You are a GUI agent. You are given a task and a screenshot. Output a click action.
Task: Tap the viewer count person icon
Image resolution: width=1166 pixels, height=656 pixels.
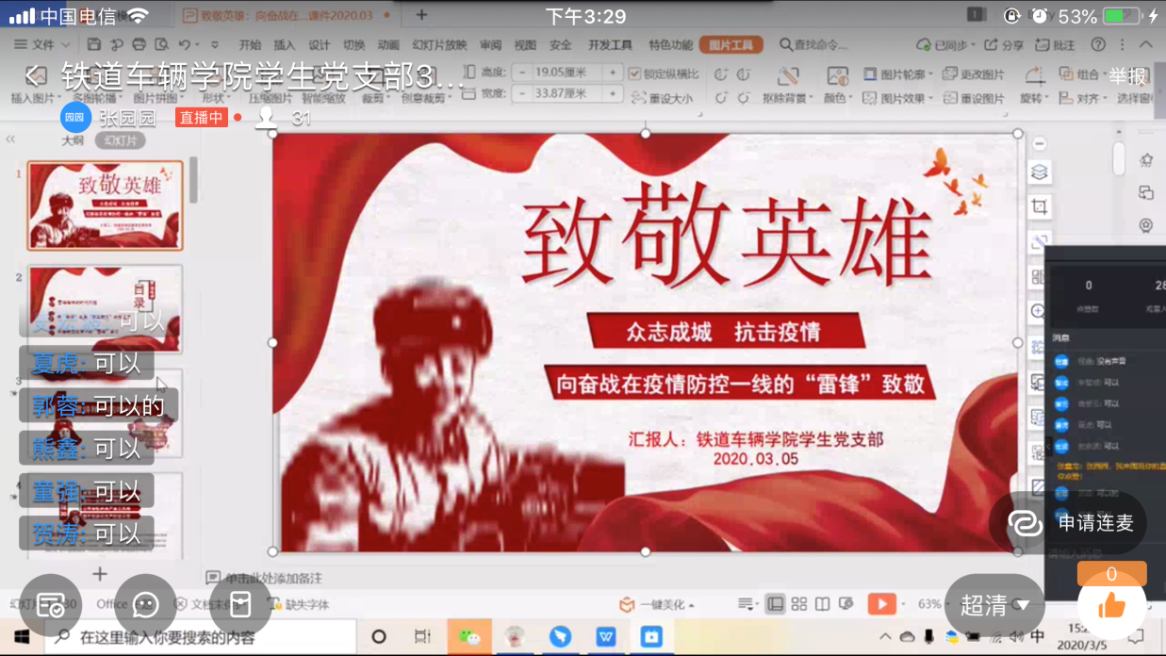(267, 118)
